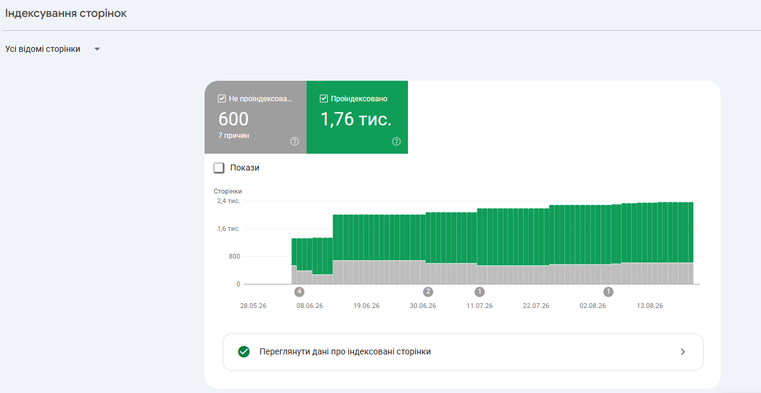
Task: Select the green Проіндексовано 1,76 тис. card
Action: click(x=357, y=117)
